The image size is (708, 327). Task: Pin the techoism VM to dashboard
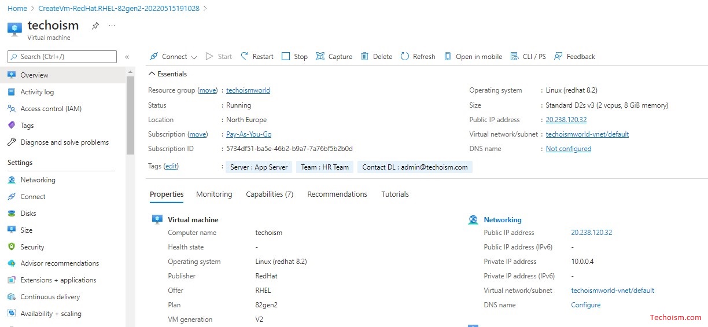[x=95, y=26]
